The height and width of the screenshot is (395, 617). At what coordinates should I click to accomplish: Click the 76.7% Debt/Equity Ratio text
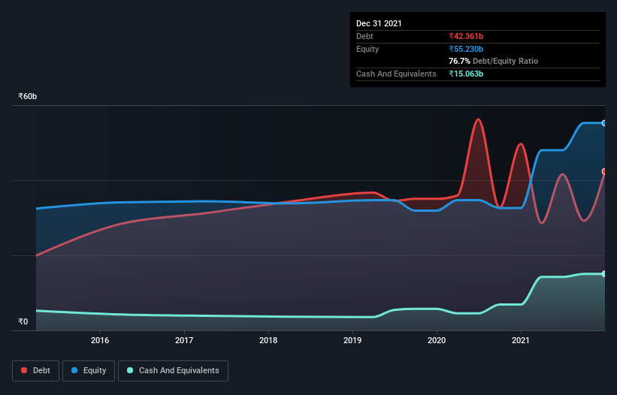pos(494,61)
